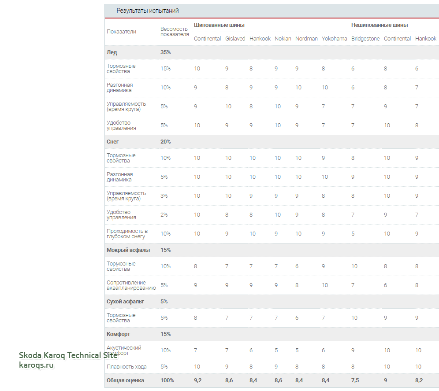
Task: Click the 15% weight of ice braking row
Action: [x=165, y=69]
